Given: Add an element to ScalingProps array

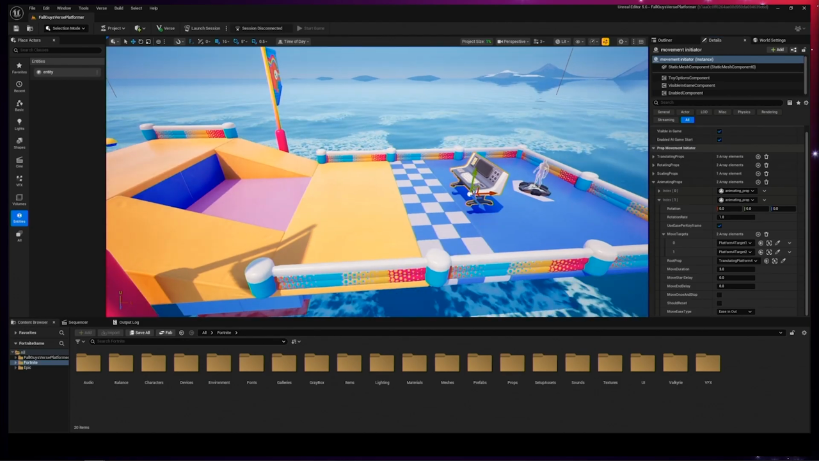Looking at the screenshot, I should click(x=758, y=174).
